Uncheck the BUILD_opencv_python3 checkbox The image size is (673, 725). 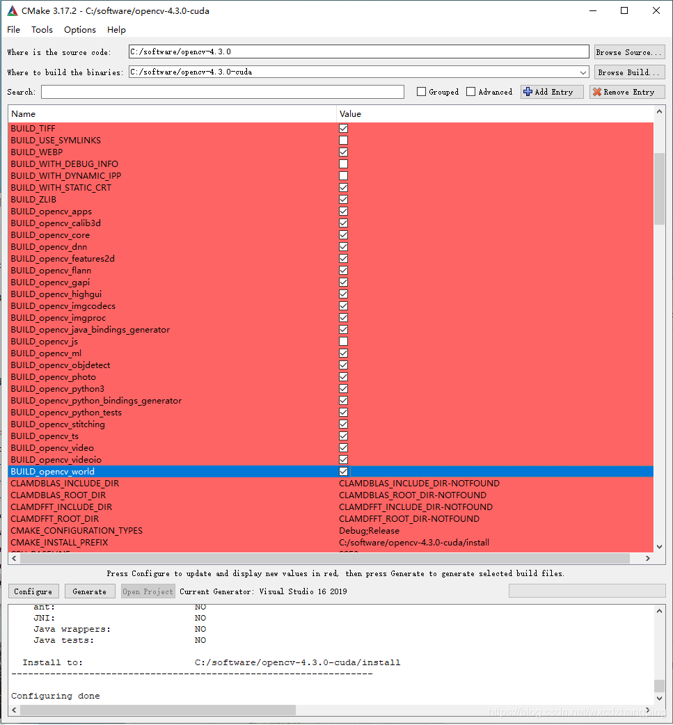coord(343,389)
